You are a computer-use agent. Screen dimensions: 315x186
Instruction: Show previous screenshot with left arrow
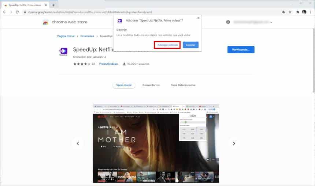78,144
